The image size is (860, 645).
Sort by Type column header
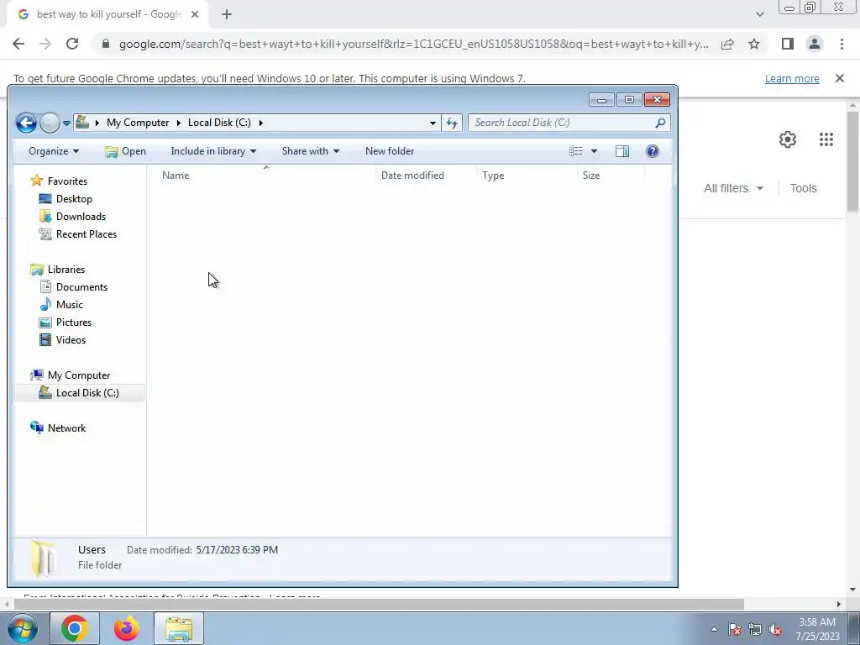pyautogui.click(x=493, y=176)
